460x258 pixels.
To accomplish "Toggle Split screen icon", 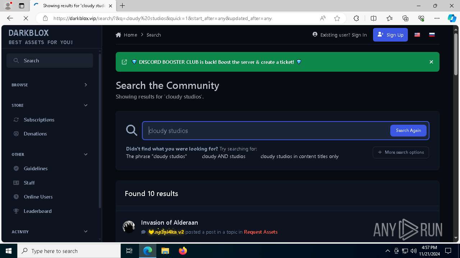I will tap(373, 18).
